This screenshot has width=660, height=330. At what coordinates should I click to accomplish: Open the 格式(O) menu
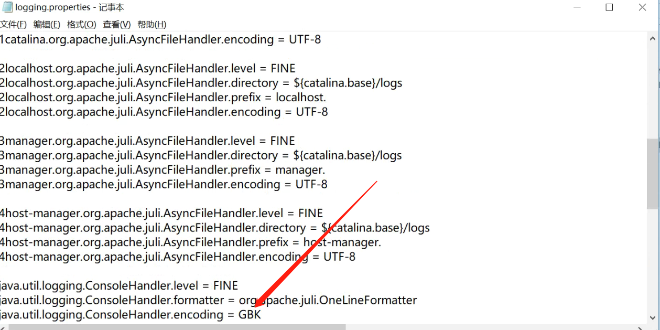point(81,25)
